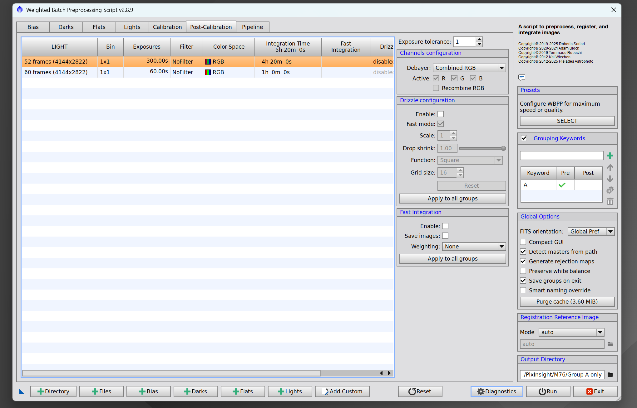The width and height of the screenshot is (637, 408).
Task: Click the keyword settings gear icon
Action: pos(610,190)
